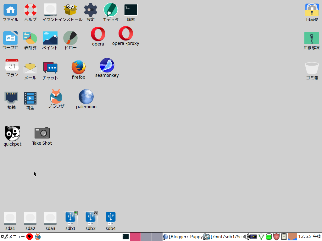Open the sdb3 USB drive icon
The width and height of the screenshot is (322, 241).
click(91, 218)
